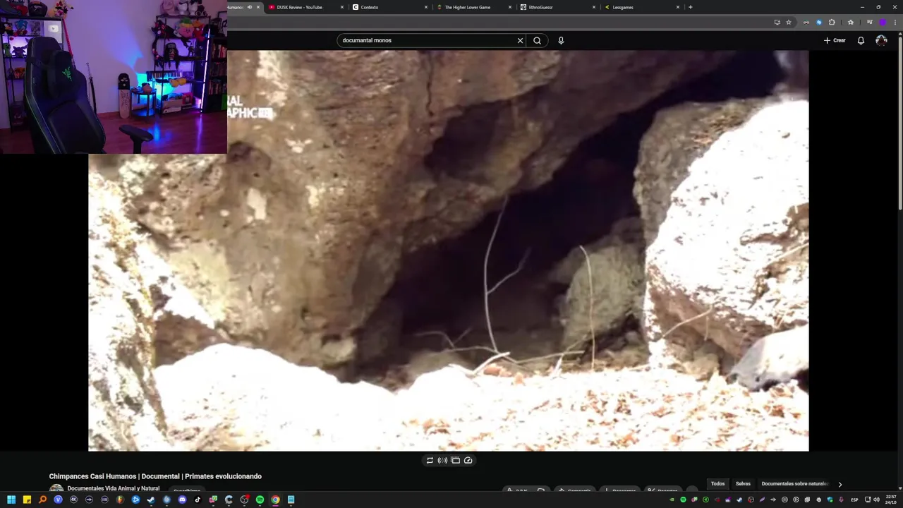The width and height of the screenshot is (903, 508).
Task: Close the Contexto tab
Action: 426,7
